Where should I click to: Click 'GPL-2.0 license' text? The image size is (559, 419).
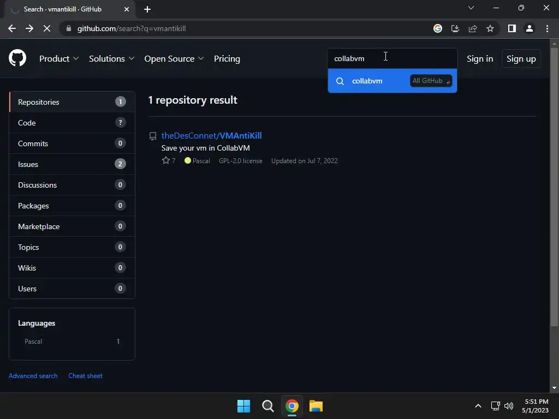(240, 161)
